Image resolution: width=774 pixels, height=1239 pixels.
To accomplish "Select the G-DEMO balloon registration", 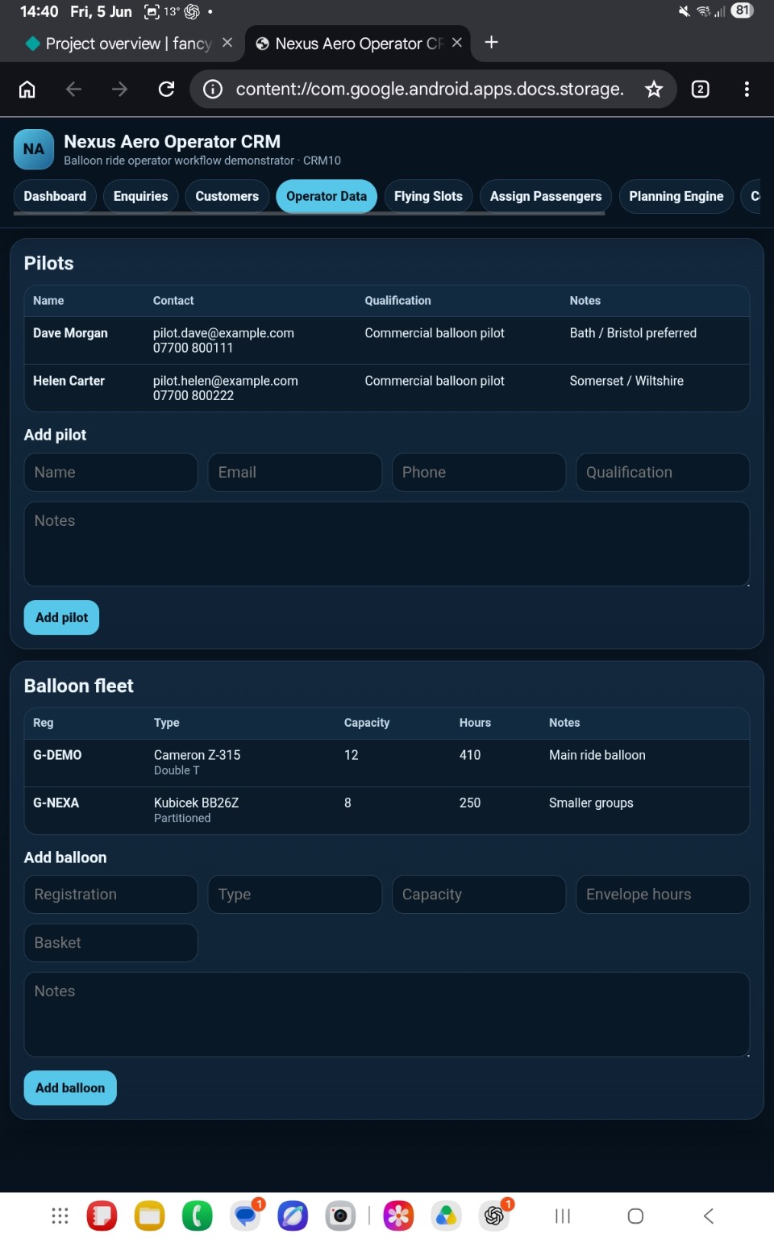I will 57,755.
